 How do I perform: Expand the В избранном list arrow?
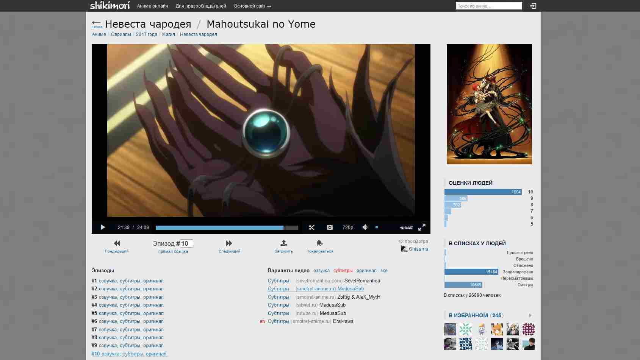pyautogui.click(x=530, y=315)
